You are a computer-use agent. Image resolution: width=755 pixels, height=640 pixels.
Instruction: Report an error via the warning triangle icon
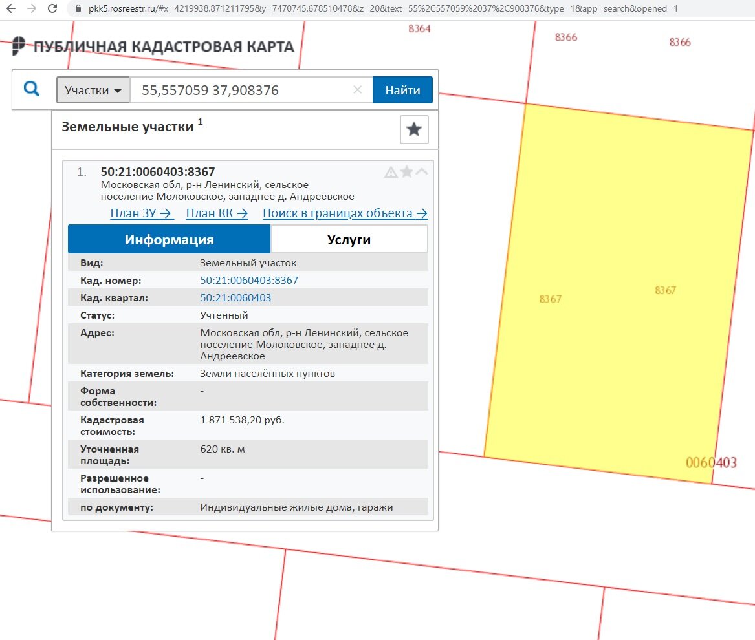pyautogui.click(x=391, y=172)
